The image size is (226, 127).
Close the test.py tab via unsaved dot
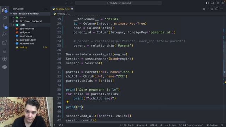[x=72, y=9]
